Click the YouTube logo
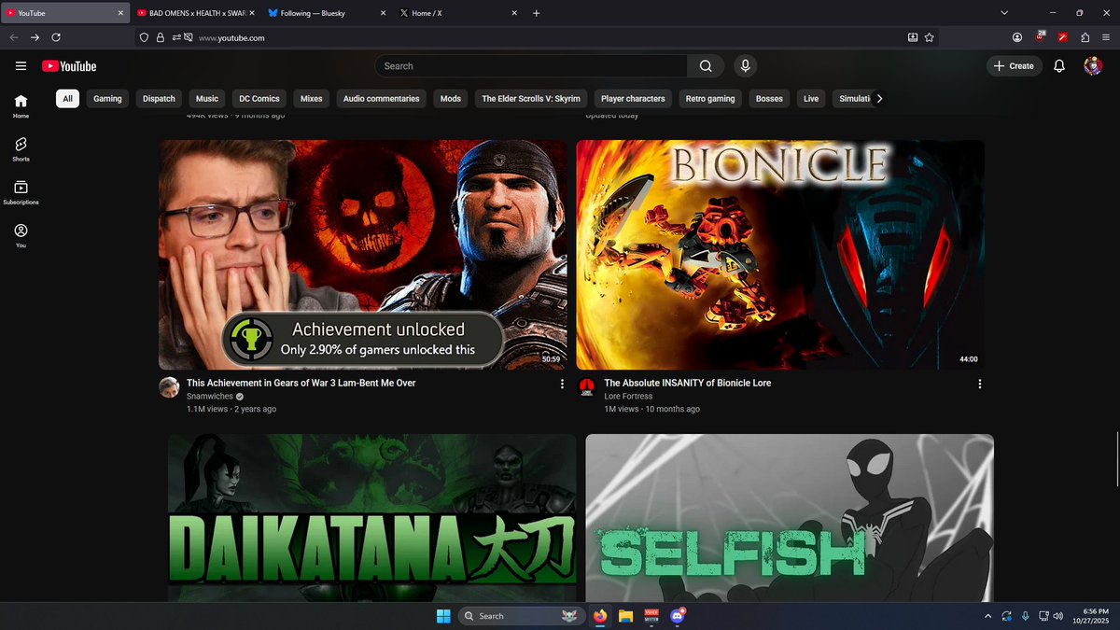1120x630 pixels. click(x=69, y=66)
